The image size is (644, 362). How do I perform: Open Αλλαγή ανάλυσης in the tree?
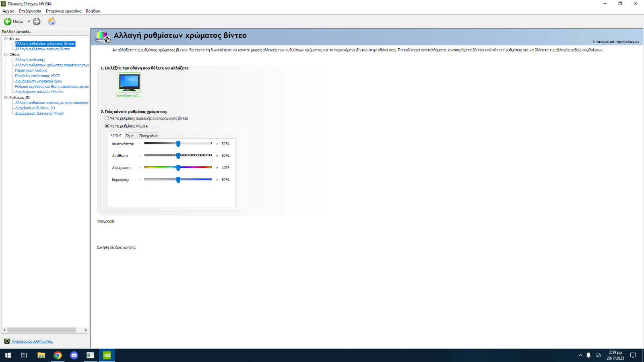30,60
